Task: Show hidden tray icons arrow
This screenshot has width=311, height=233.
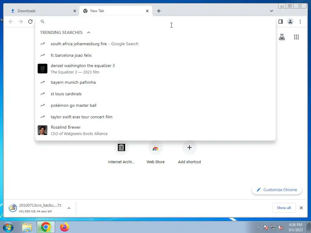Action: coord(258,227)
